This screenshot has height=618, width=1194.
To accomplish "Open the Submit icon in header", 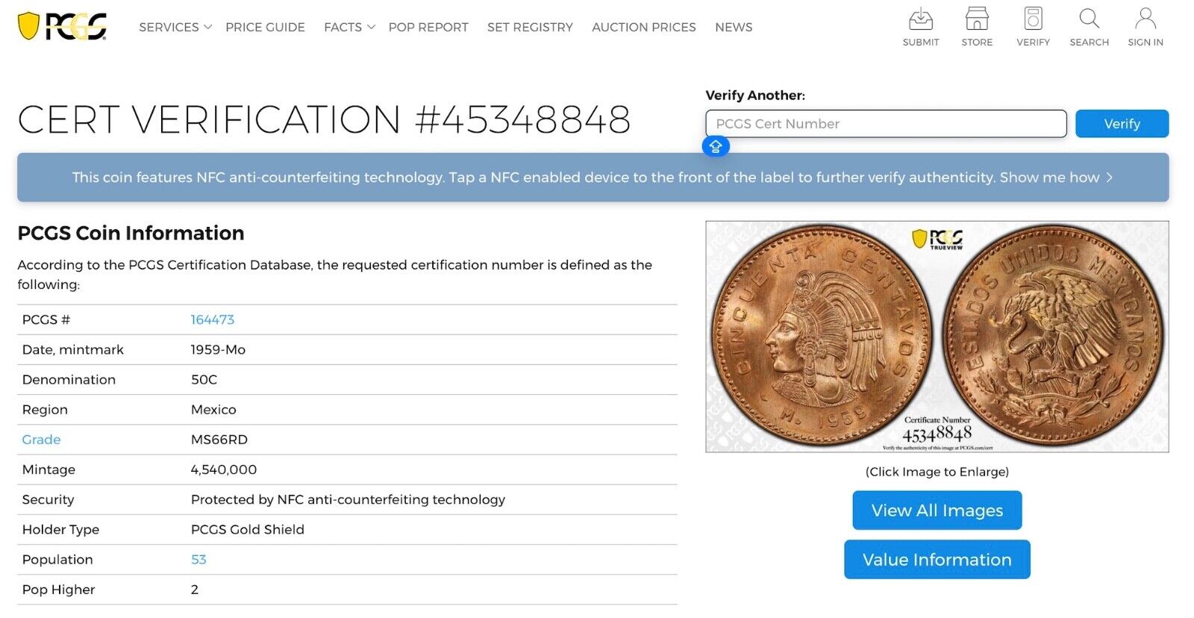I will click(921, 28).
